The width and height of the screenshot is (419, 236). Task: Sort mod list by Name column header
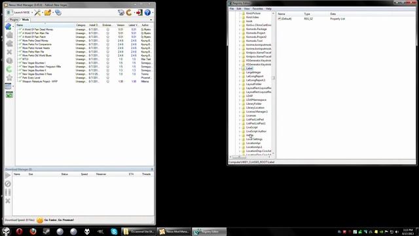click(45, 25)
